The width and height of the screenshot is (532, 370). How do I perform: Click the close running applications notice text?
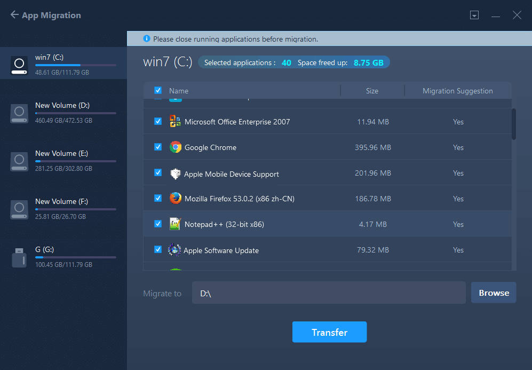coord(235,39)
